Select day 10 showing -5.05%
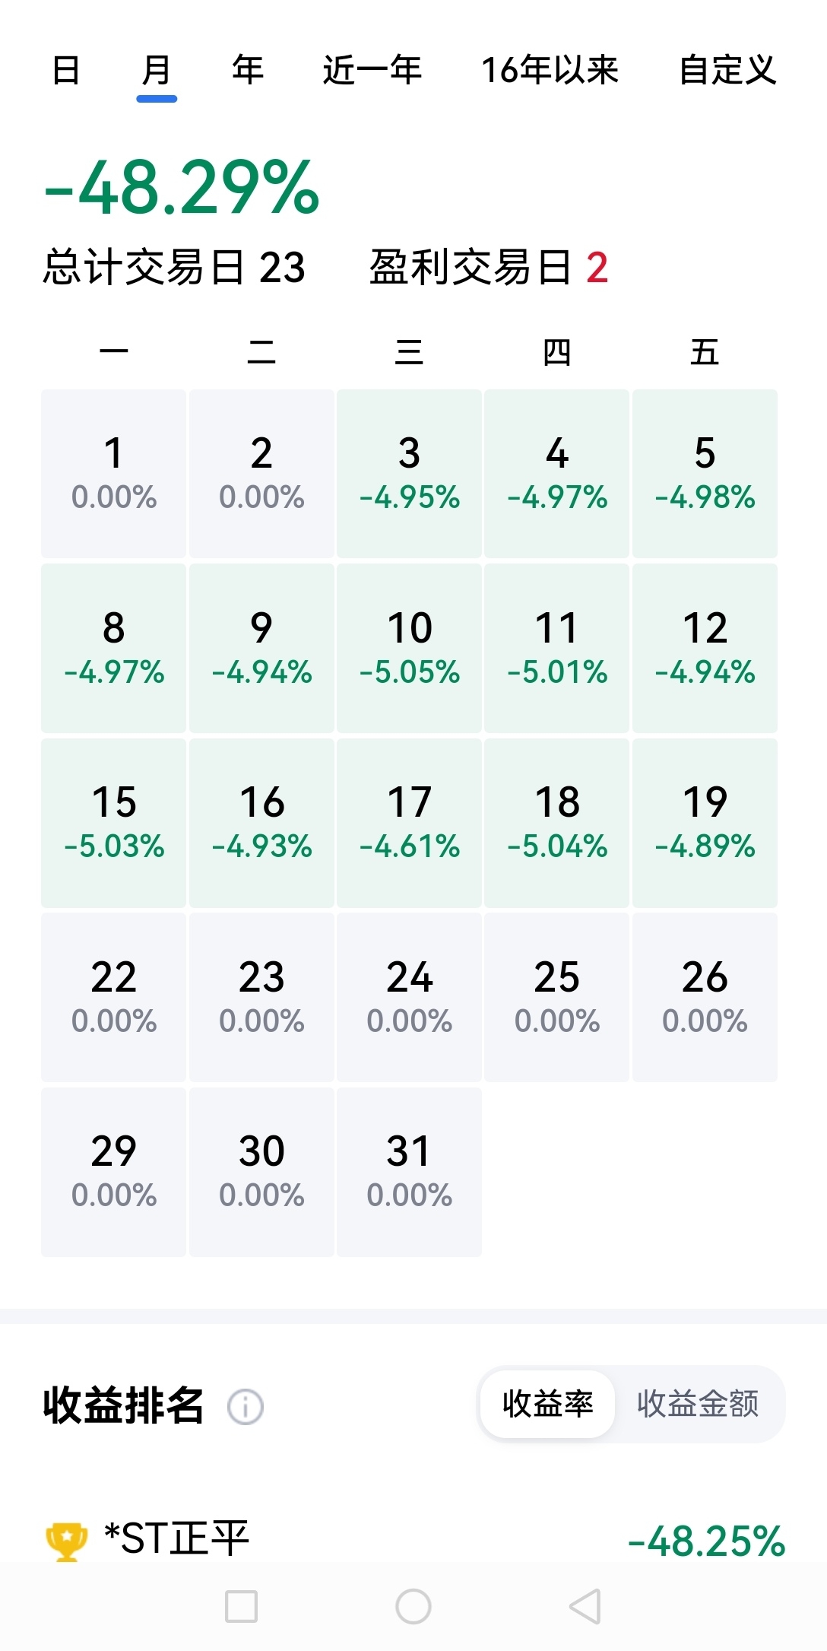Image resolution: width=827 pixels, height=1651 pixels. coord(409,648)
